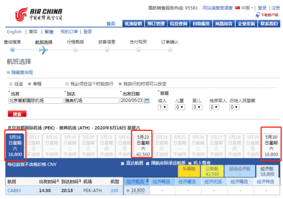The height and width of the screenshot is (199, 283).
Task: Click the airplane step indicator icon
Action: tap(43, 50)
